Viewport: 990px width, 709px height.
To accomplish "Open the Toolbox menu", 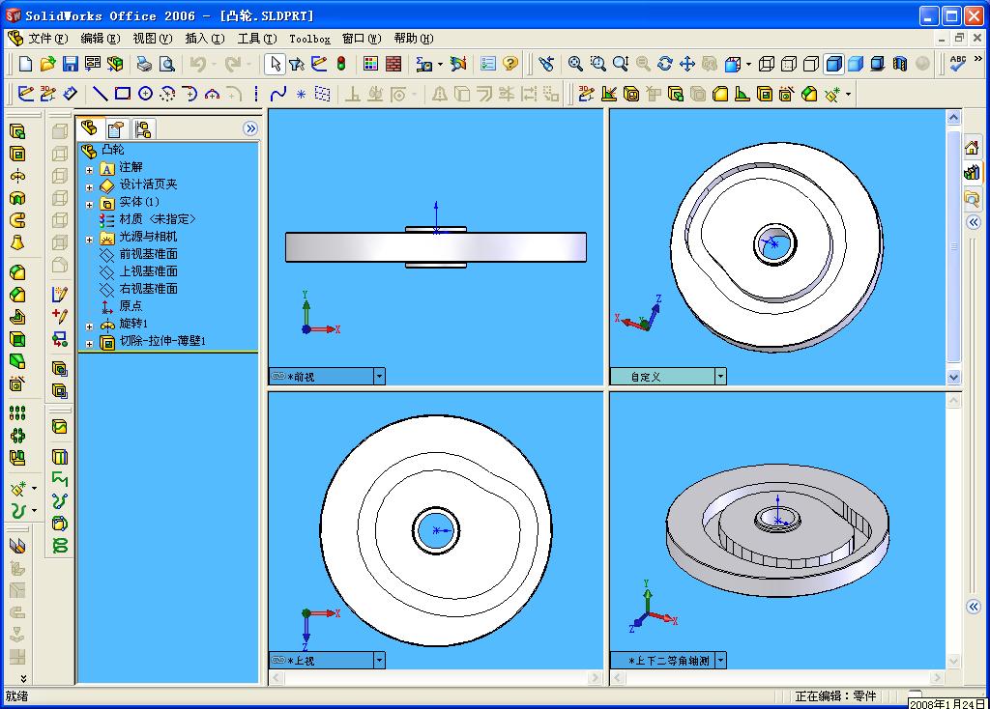I will 310,39.
